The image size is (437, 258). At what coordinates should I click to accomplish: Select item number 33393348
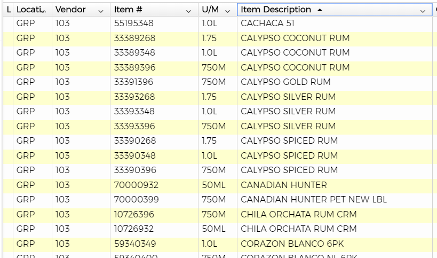tap(134, 111)
